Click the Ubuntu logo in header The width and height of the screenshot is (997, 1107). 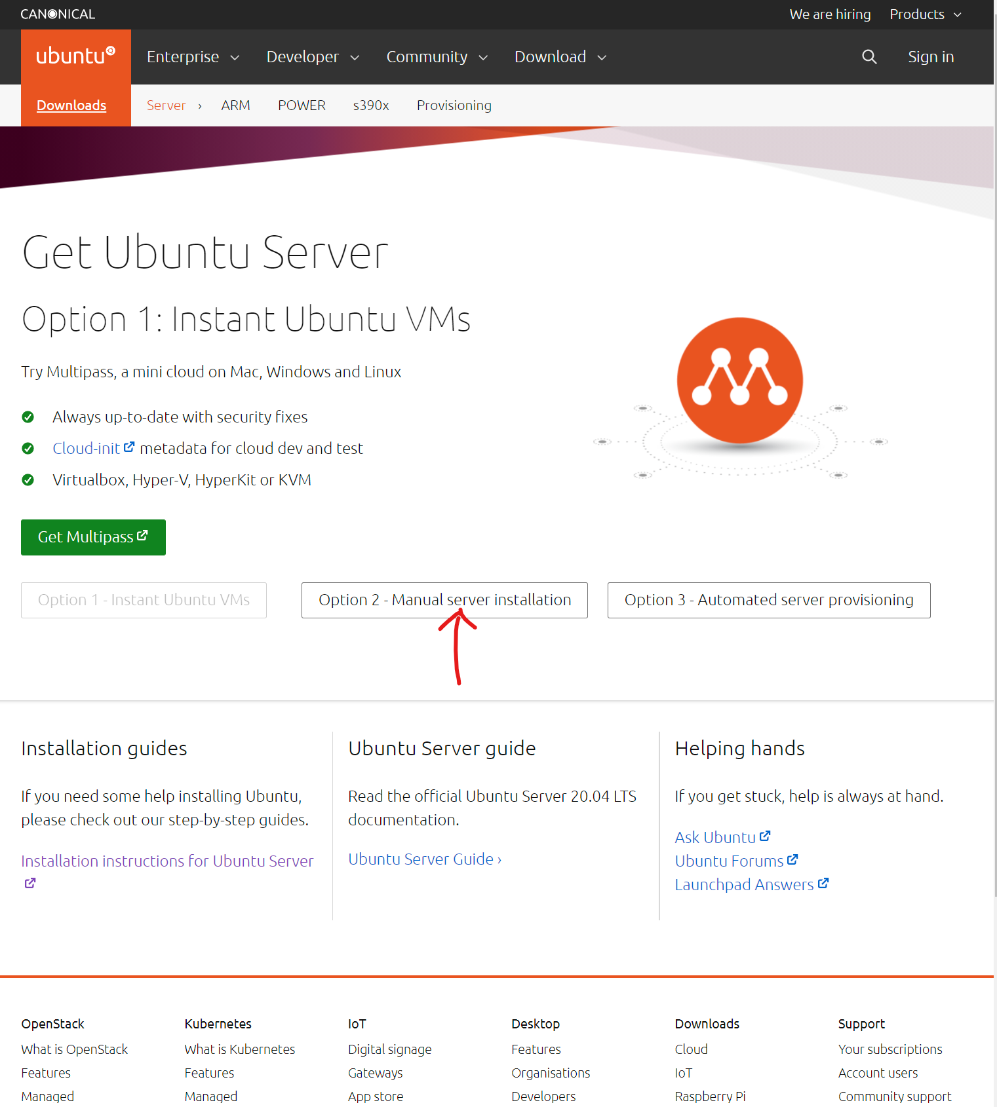(75, 56)
